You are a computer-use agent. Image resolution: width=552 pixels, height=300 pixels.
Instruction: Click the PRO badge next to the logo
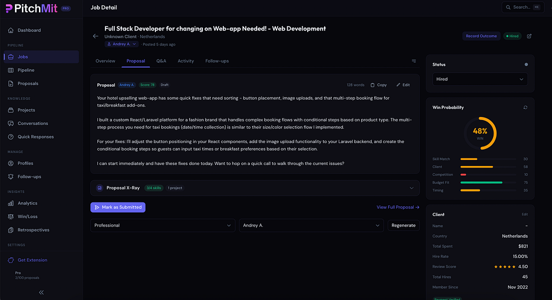(x=66, y=8)
